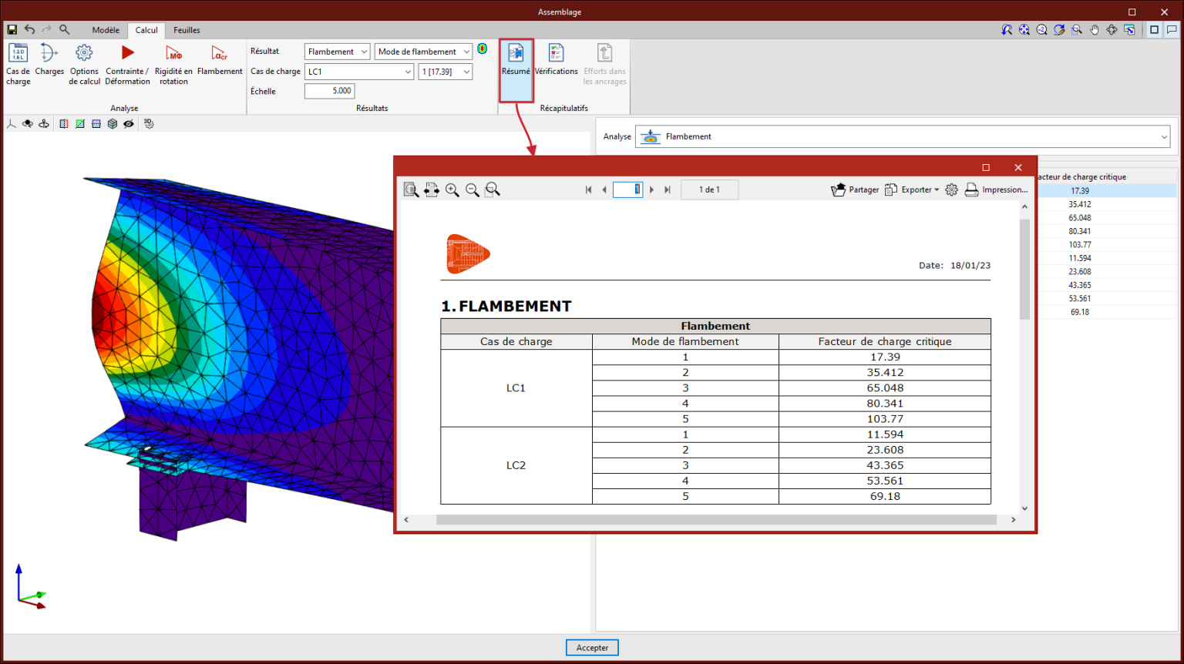Switch to the Modèle tab

(106, 31)
